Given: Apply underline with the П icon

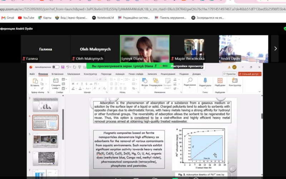Looking at the screenshot, I should point(82,84).
